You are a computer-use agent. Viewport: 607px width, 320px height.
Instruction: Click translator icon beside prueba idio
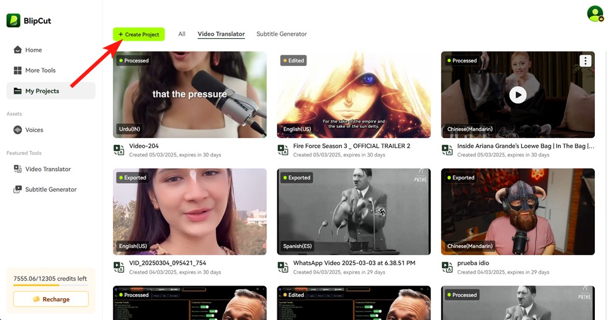click(447, 267)
